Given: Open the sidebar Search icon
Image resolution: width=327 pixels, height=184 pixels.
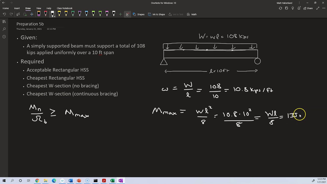Looking at the screenshot, I should tap(4, 29).
